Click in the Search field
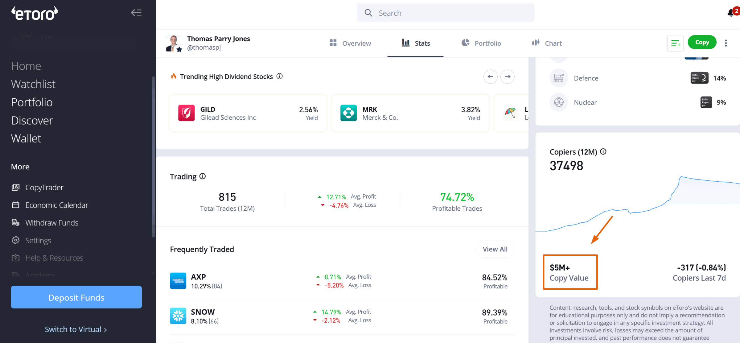This screenshot has width=740, height=343. click(446, 13)
